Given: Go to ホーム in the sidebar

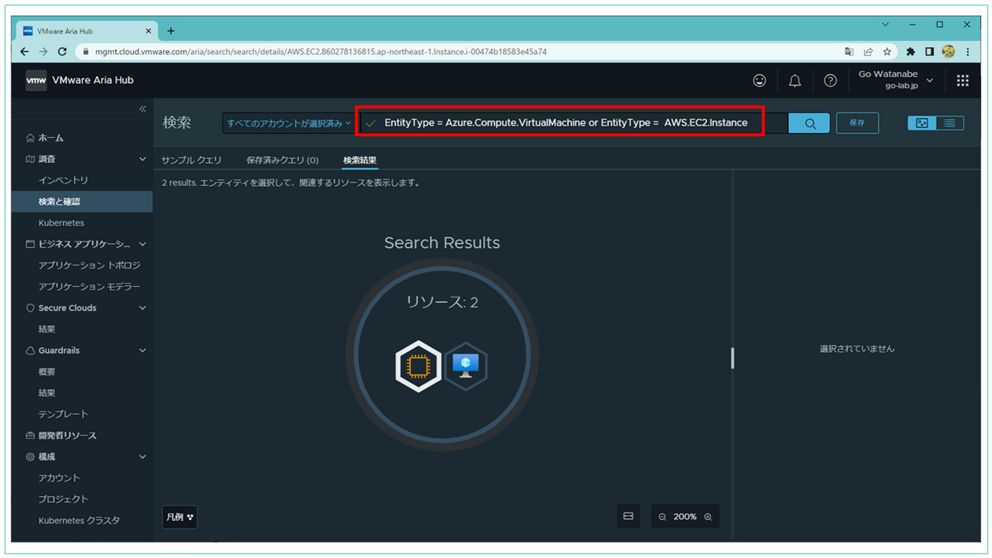Looking at the screenshot, I should point(50,137).
